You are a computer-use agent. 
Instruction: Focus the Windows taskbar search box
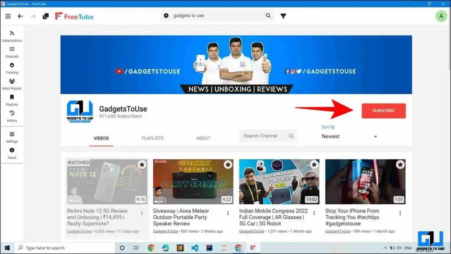(x=65, y=248)
